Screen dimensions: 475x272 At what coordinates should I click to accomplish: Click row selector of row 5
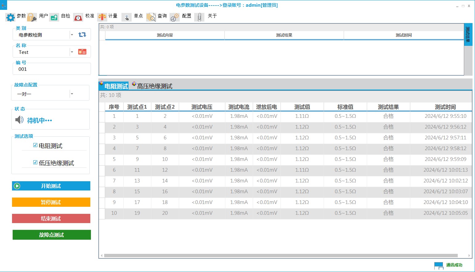point(102,159)
